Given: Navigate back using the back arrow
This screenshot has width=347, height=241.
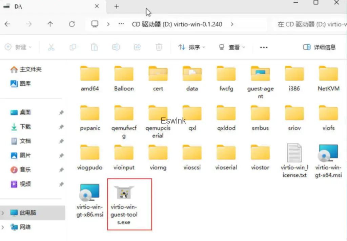Looking at the screenshot, I should [x=7, y=24].
